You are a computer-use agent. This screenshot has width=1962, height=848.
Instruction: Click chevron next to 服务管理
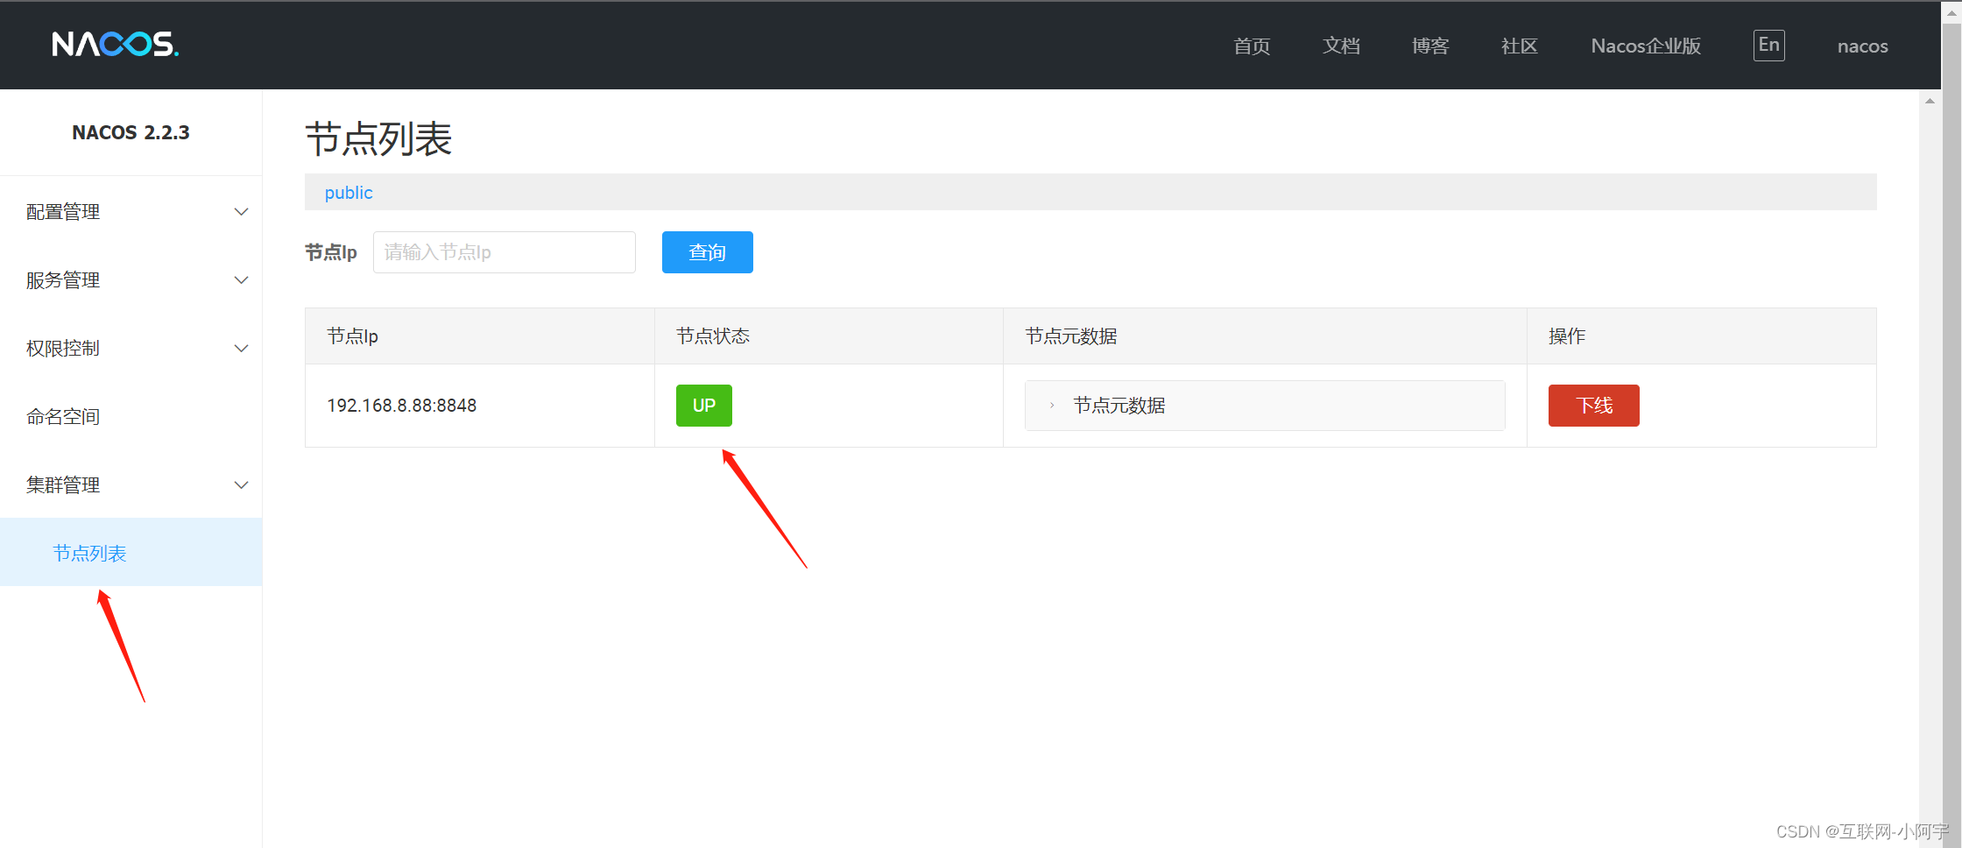(x=242, y=280)
